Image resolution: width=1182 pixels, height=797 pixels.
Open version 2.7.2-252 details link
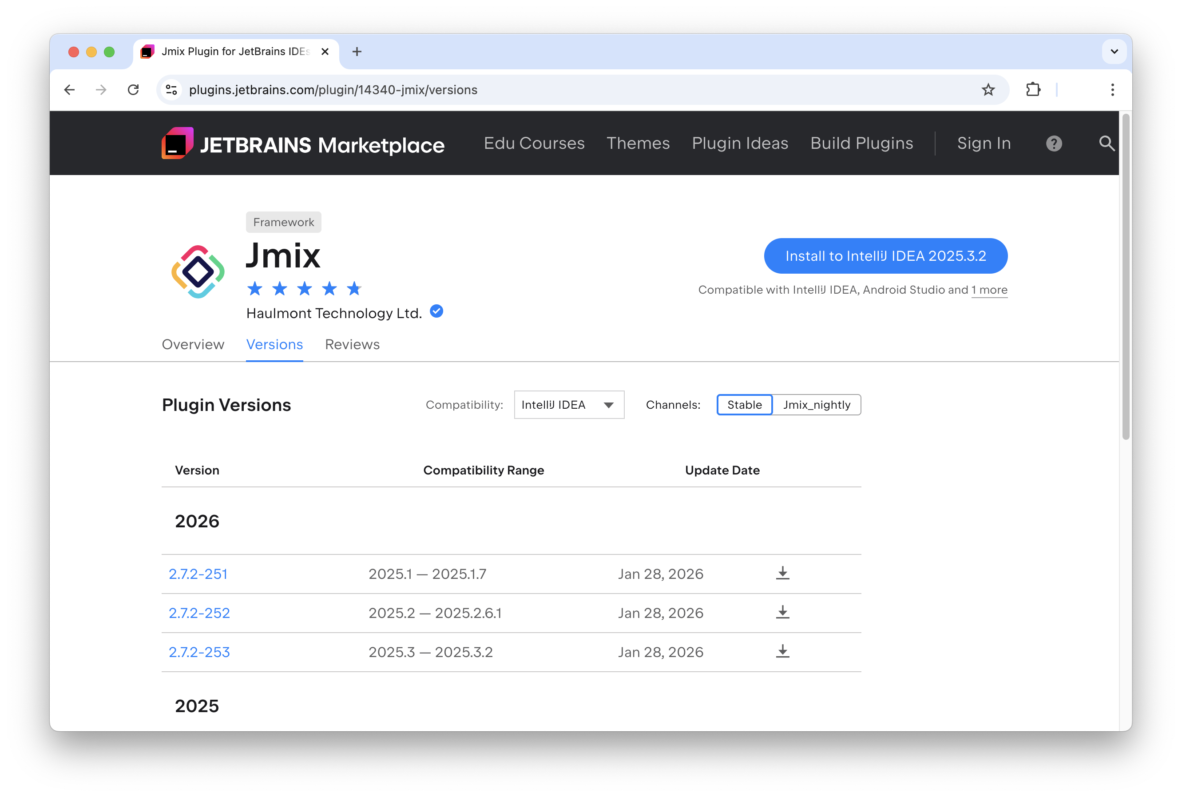pyautogui.click(x=199, y=613)
